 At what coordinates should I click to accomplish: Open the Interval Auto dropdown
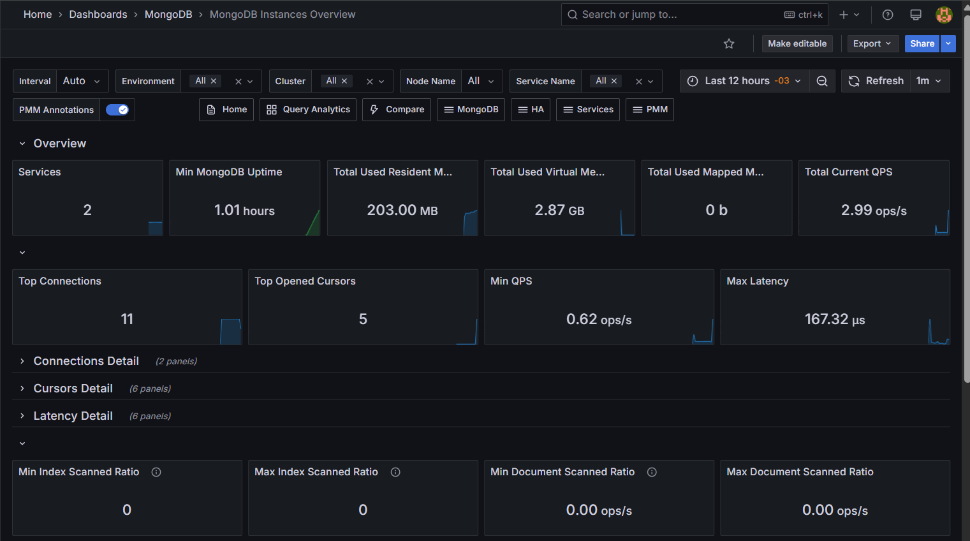click(x=82, y=81)
